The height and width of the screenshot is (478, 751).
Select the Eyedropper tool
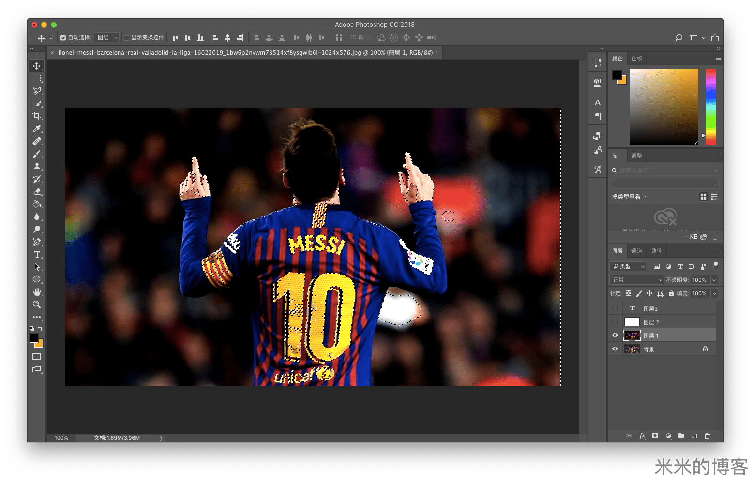pyautogui.click(x=37, y=129)
